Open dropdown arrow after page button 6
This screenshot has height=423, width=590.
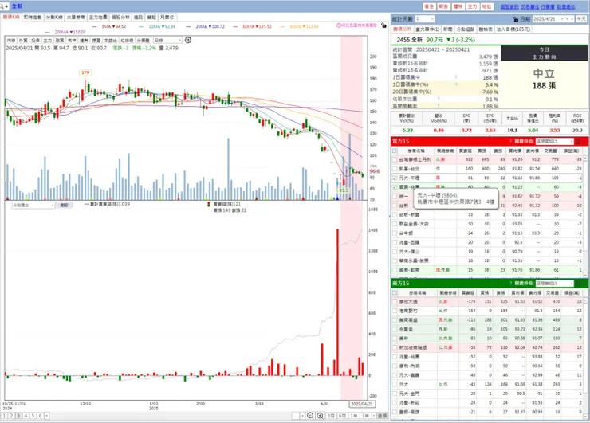47,416
